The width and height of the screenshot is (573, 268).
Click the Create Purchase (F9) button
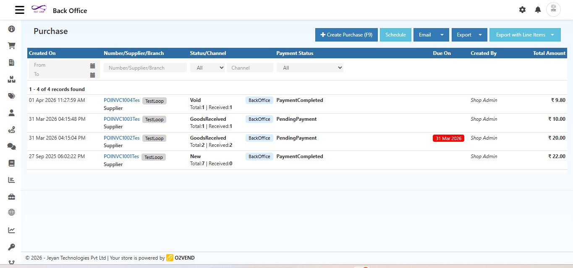(x=346, y=35)
